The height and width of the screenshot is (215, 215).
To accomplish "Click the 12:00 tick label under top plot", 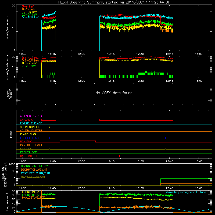I will (x=81, y=54).
